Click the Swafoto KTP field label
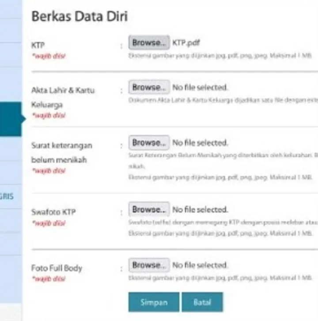Screen dimensions: 318x321 pyautogui.click(x=53, y=212)
